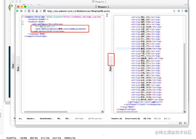
Task: Open JMS Properties request tab
Action: pos(96,119)
